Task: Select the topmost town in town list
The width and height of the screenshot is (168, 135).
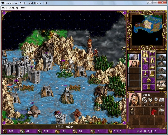Action: click(161, 57)
